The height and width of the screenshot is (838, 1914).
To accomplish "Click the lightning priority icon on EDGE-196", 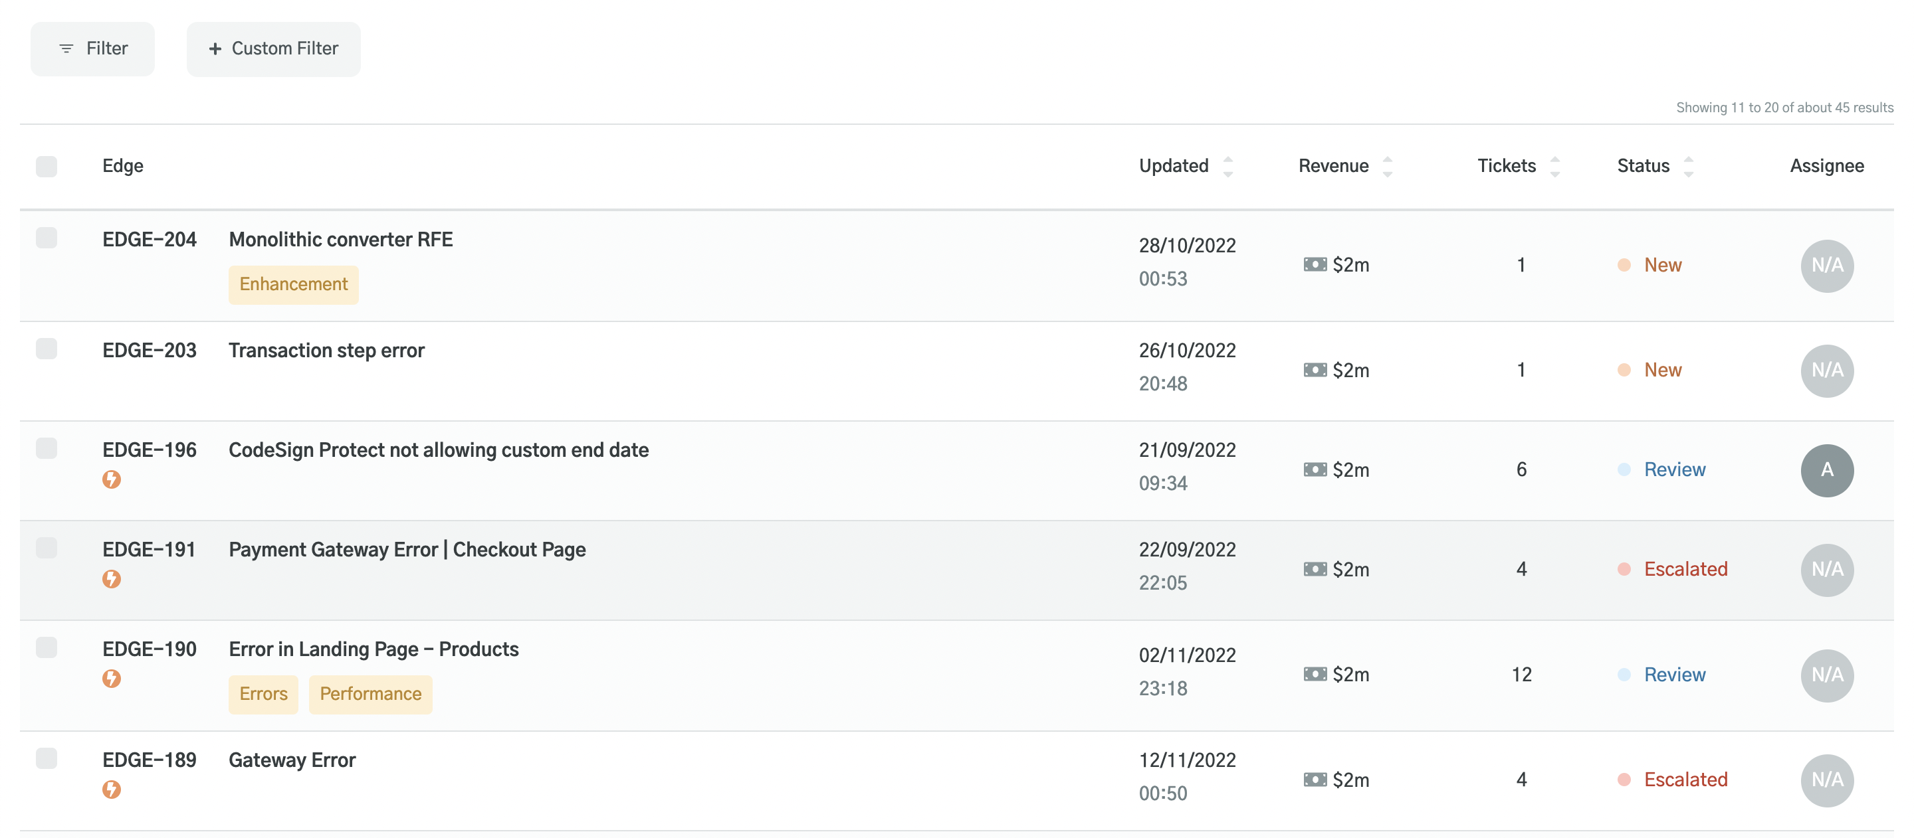I will (112, 479).
